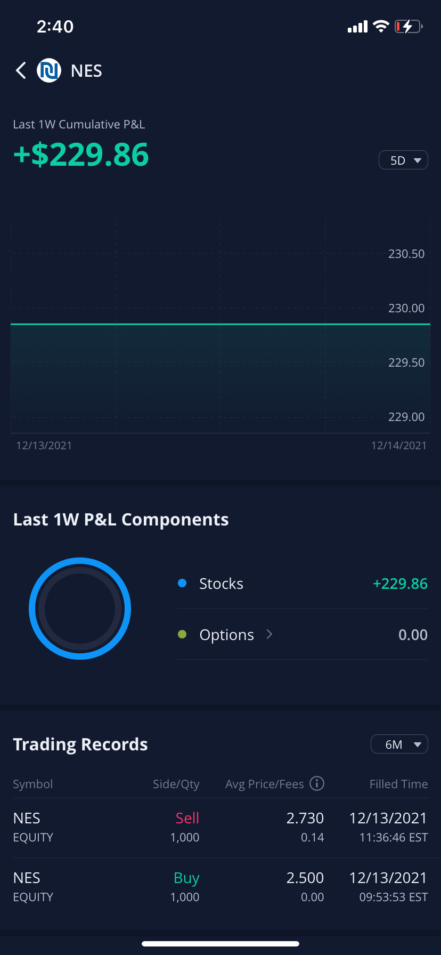Tap the blue P&L donut chart
Screen dimensions: 441x955
point(80,608)
